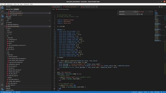Screen dimensions: 166x93
Task: Open errors and warnings count in status bar
Action: (18, 92)
